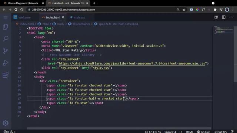Click Ln 17, Col 55 status indicator
The width and height of the screenshot is (237, 133).
[153, 132]
